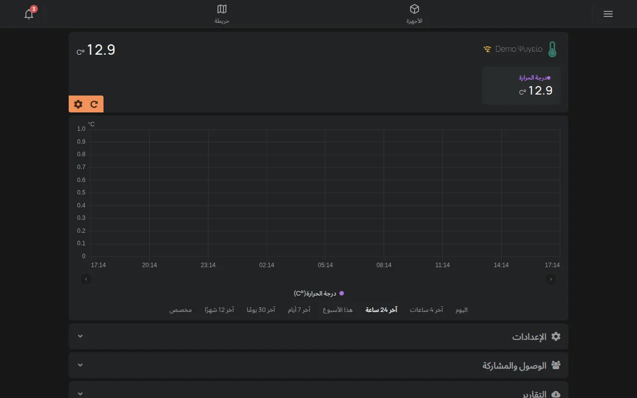637x398 pixels.
Task: Select the آخر 7 أيام time range
Action: pos(299,310)
